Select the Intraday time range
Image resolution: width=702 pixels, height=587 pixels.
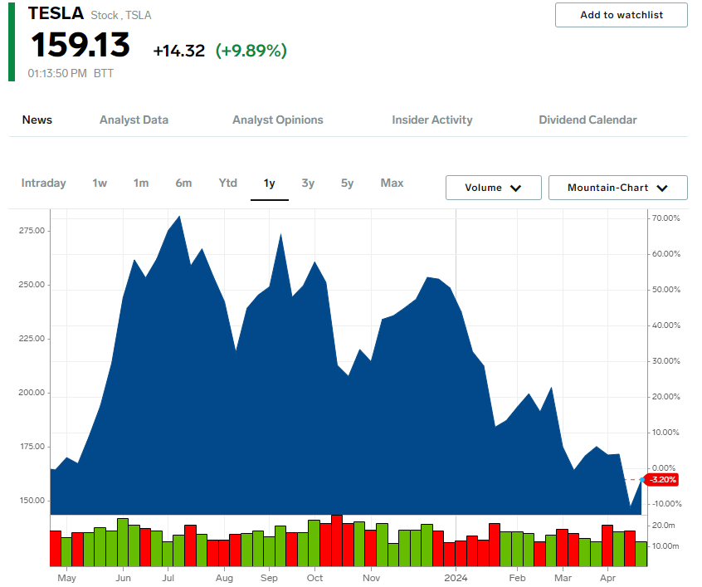pyautogui.click(x=44, y=183)
